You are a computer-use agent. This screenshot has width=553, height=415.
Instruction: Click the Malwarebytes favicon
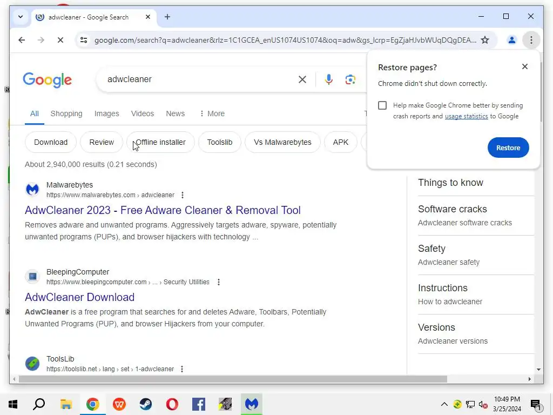[x=32, y=190]
